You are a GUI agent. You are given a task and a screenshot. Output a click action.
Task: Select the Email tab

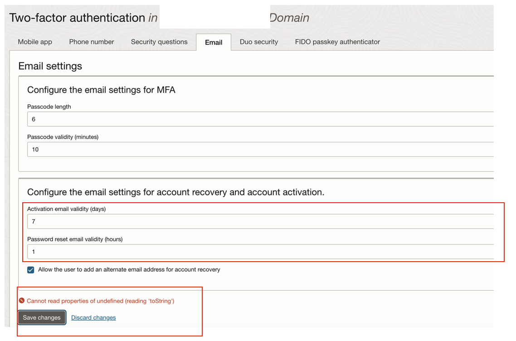click(x=213, y=42)
